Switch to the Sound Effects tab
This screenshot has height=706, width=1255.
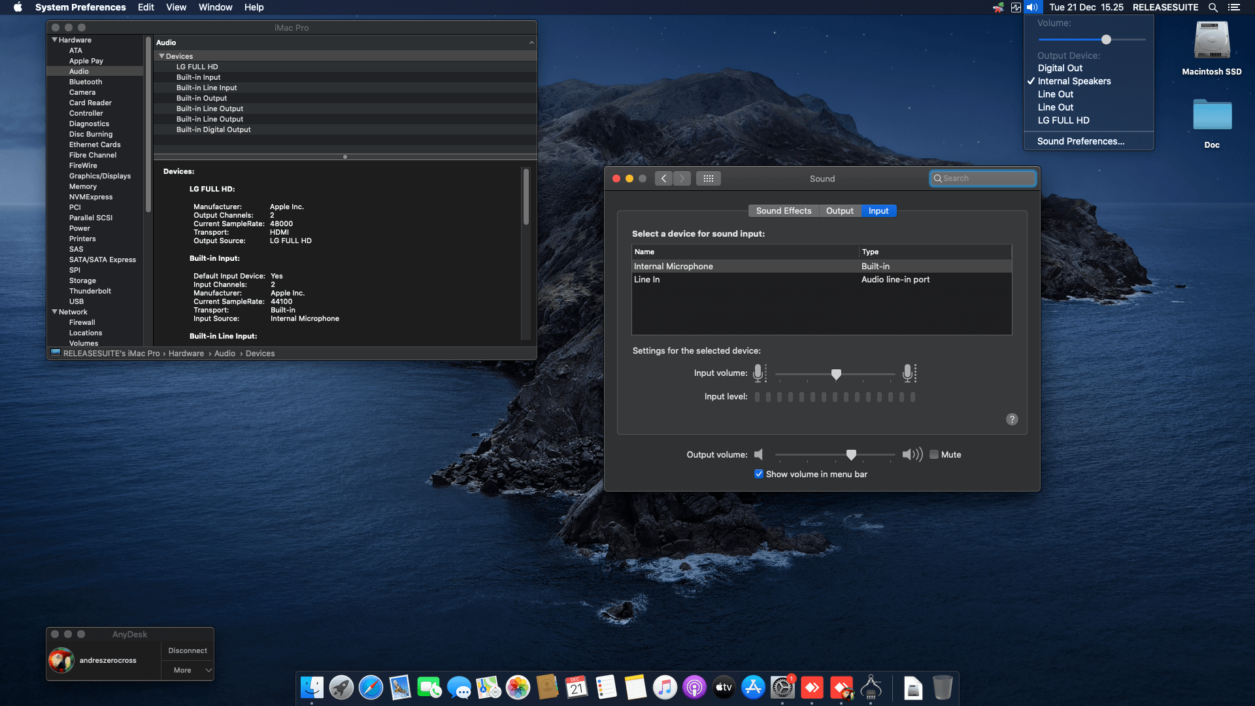(783, 211)
